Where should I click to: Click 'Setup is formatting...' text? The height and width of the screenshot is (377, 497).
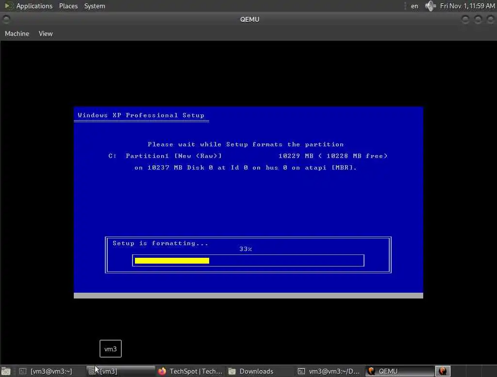point(160,243)
